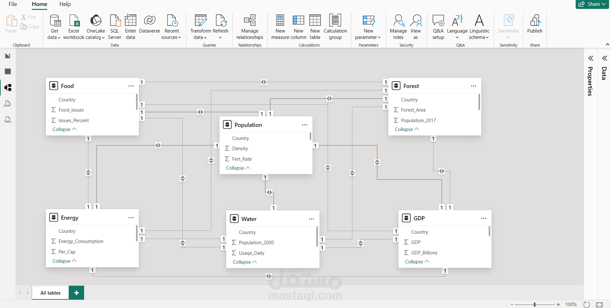Select the All tables layout tab
This screenshot has height=308, width=611.
click(50, 293)
